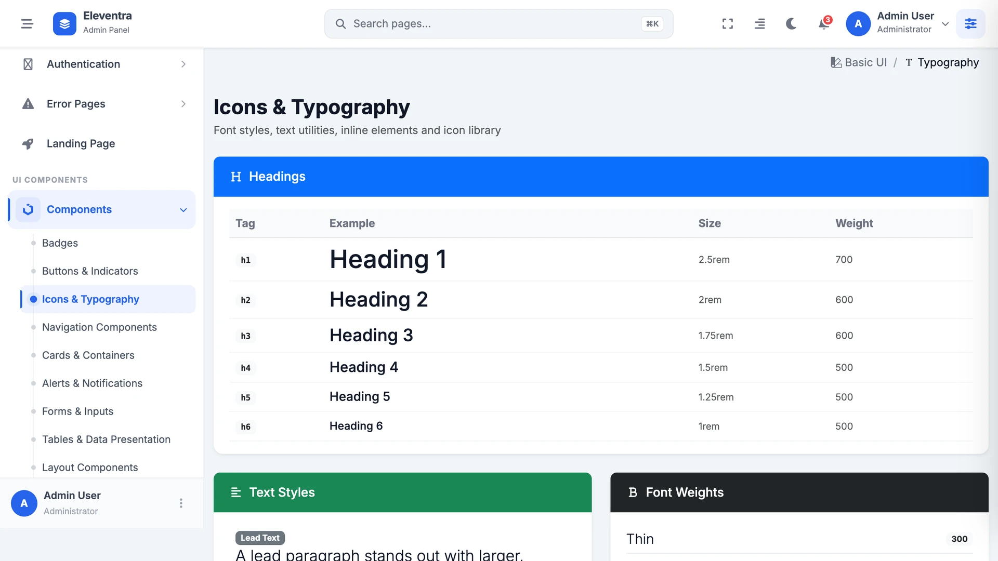This screenshot has height=561, width=998.
Task: Click the Thin font weight label
Action: point(640,539)
